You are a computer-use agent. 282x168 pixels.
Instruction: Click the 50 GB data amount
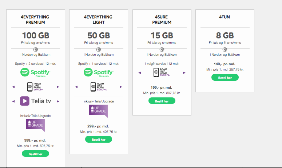[99, 35]
